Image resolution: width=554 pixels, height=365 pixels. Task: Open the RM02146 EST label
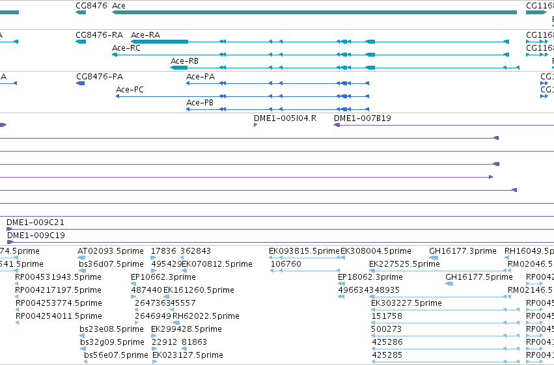click(531, 290)
